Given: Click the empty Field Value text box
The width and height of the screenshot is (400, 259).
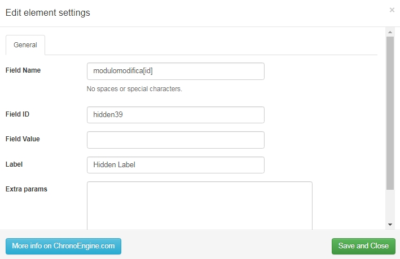Looking at the screenshot, I should 175,140.
